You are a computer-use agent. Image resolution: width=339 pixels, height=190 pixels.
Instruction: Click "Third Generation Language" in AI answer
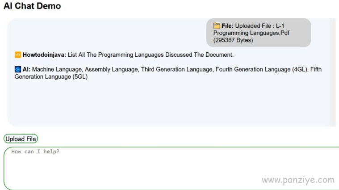click(x=176, y=69)
